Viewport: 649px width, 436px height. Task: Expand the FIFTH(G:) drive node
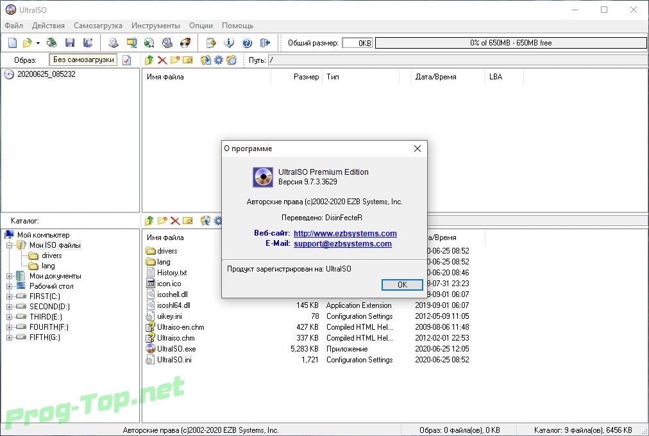(x=9, y=337)
